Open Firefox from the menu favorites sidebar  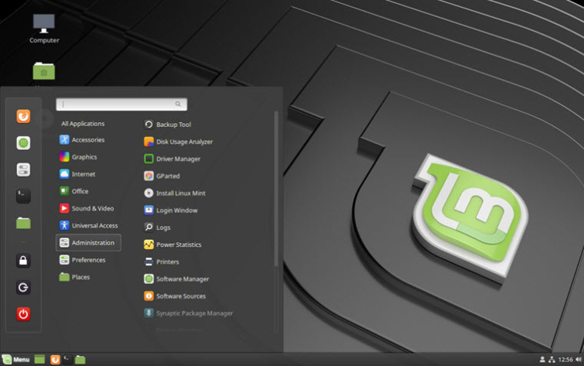23,116
